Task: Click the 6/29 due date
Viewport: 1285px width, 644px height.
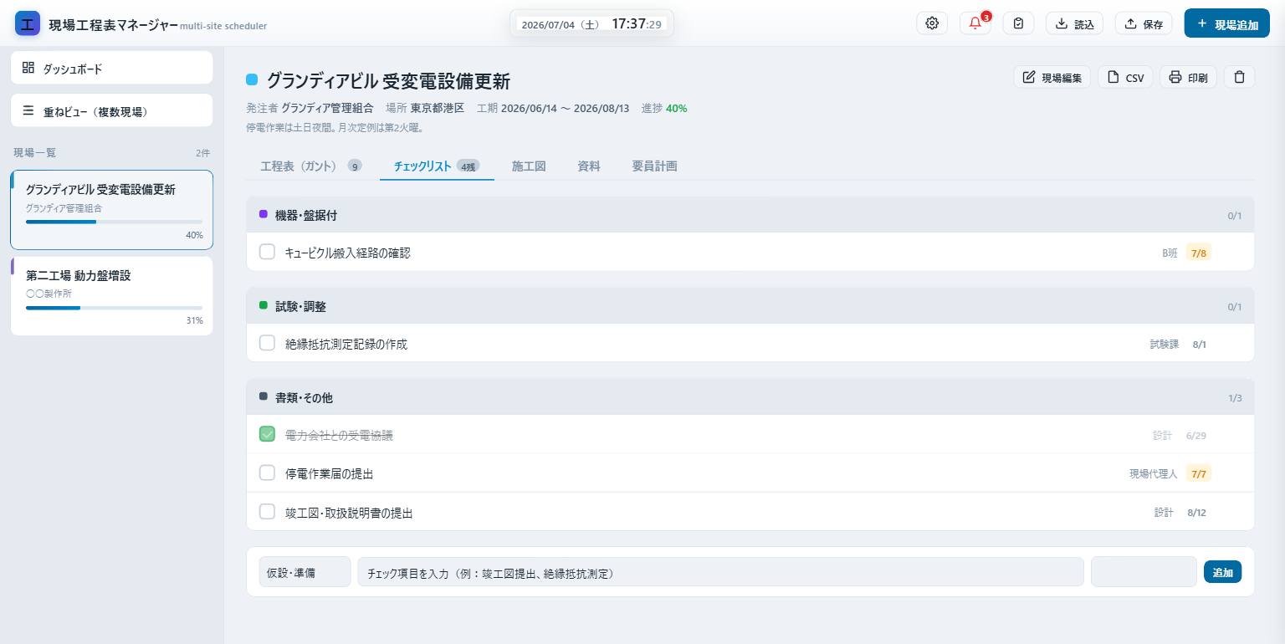Action: coord(1196,435)
